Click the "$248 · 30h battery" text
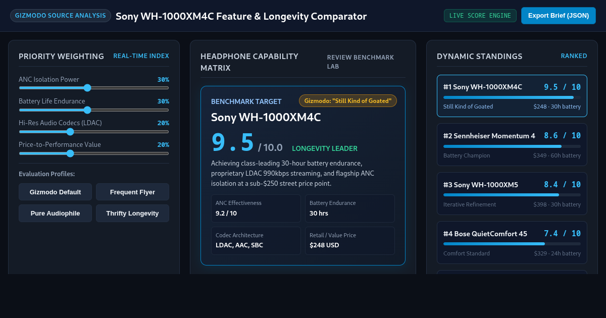 click(x=557, y=107)
